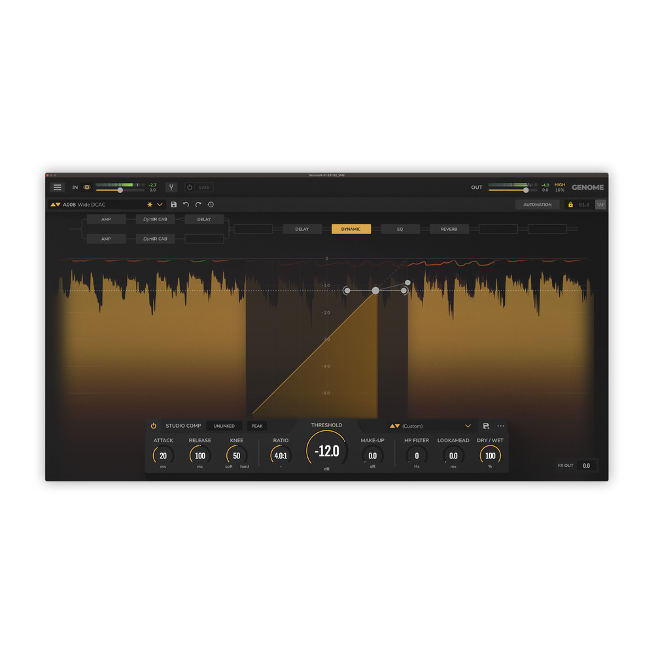The image size is (654, 654).
Task: Open the (Custom) compressor preset dropdown
Action: (468, 426)
